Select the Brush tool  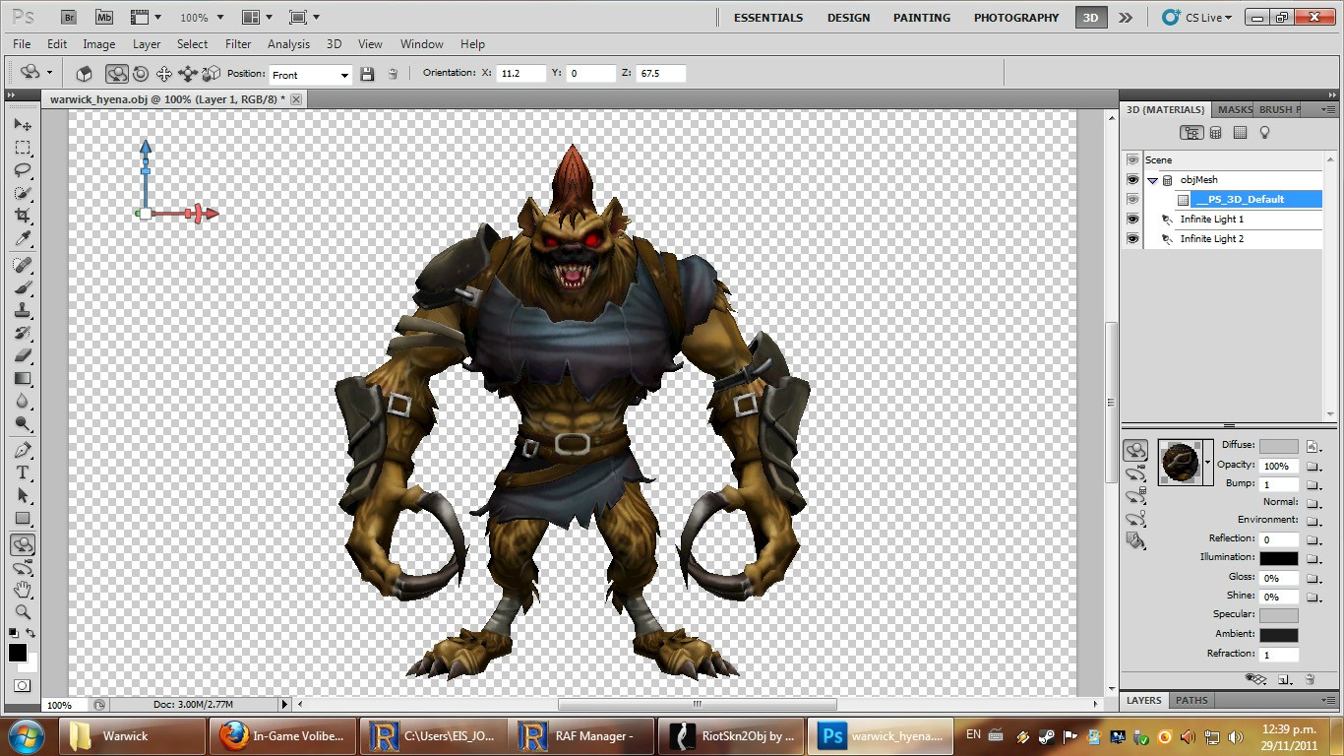pyautogui.click(x=23, y=287)
